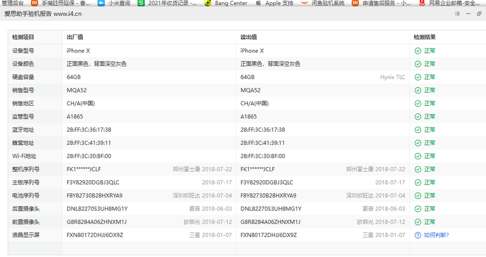Image resolution: width=486 pixels, height=257 pixels.
Task: Click read cellular address 28:FF:3C:41:39:11
Action: (262, 143)
